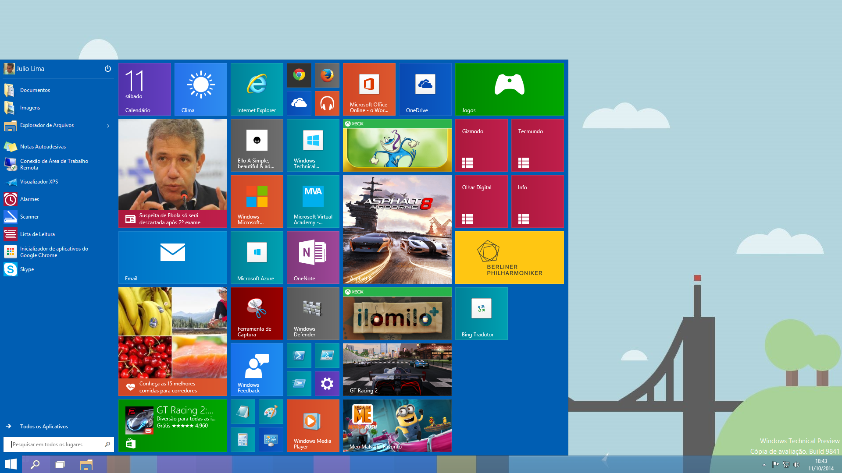
Task: Open the Windows Defender tile
Action: coord(313,314)
